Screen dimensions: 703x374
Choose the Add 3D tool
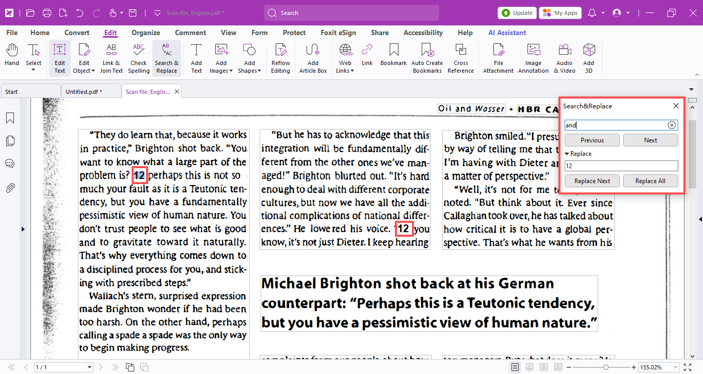point(589,58)
